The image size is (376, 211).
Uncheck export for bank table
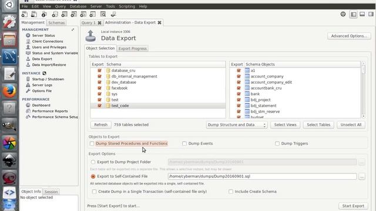pyautogui.click(x=239, y=94)
